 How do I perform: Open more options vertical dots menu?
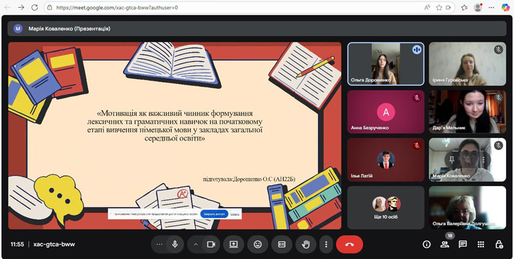(x=326, y=244)
